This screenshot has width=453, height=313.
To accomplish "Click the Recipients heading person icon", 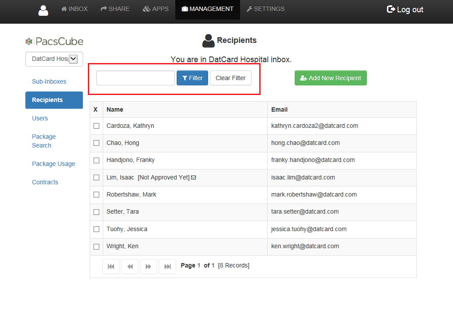I will point(208,41).
